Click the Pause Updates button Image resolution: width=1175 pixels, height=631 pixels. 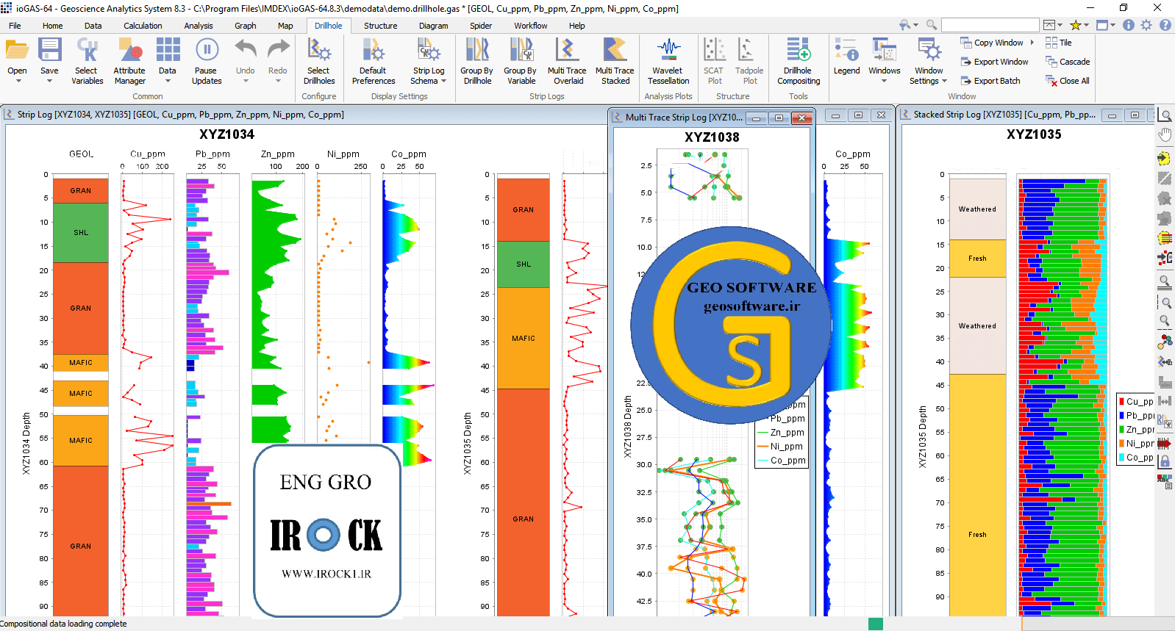[x=207, y=61]
